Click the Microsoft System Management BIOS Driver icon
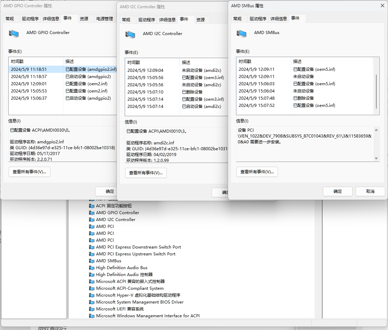This screenshot has width=388, height=330. pos(92,302)
